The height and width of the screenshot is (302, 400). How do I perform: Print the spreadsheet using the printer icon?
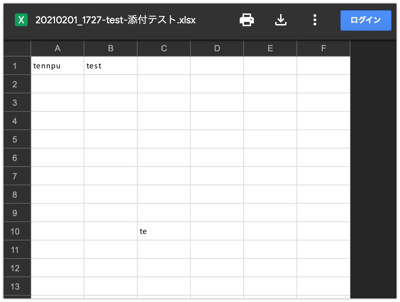tap(247, 20)
